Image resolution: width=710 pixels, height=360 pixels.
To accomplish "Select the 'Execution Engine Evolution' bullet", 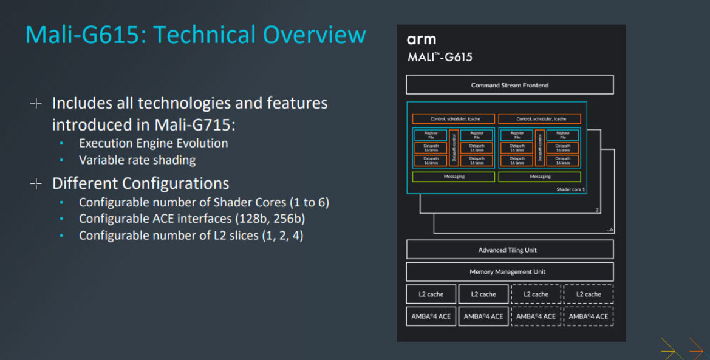I will 154,143.
